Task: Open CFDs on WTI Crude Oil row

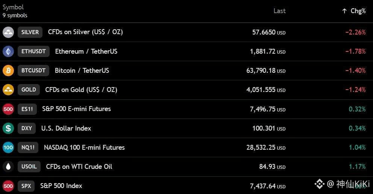Action: 186,167
